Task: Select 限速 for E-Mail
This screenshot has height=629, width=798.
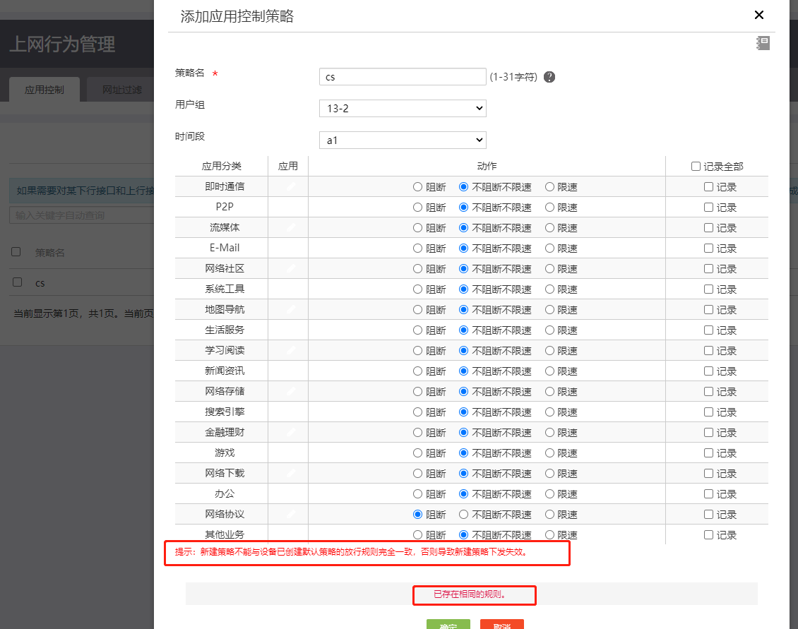Action: [549, 248]
